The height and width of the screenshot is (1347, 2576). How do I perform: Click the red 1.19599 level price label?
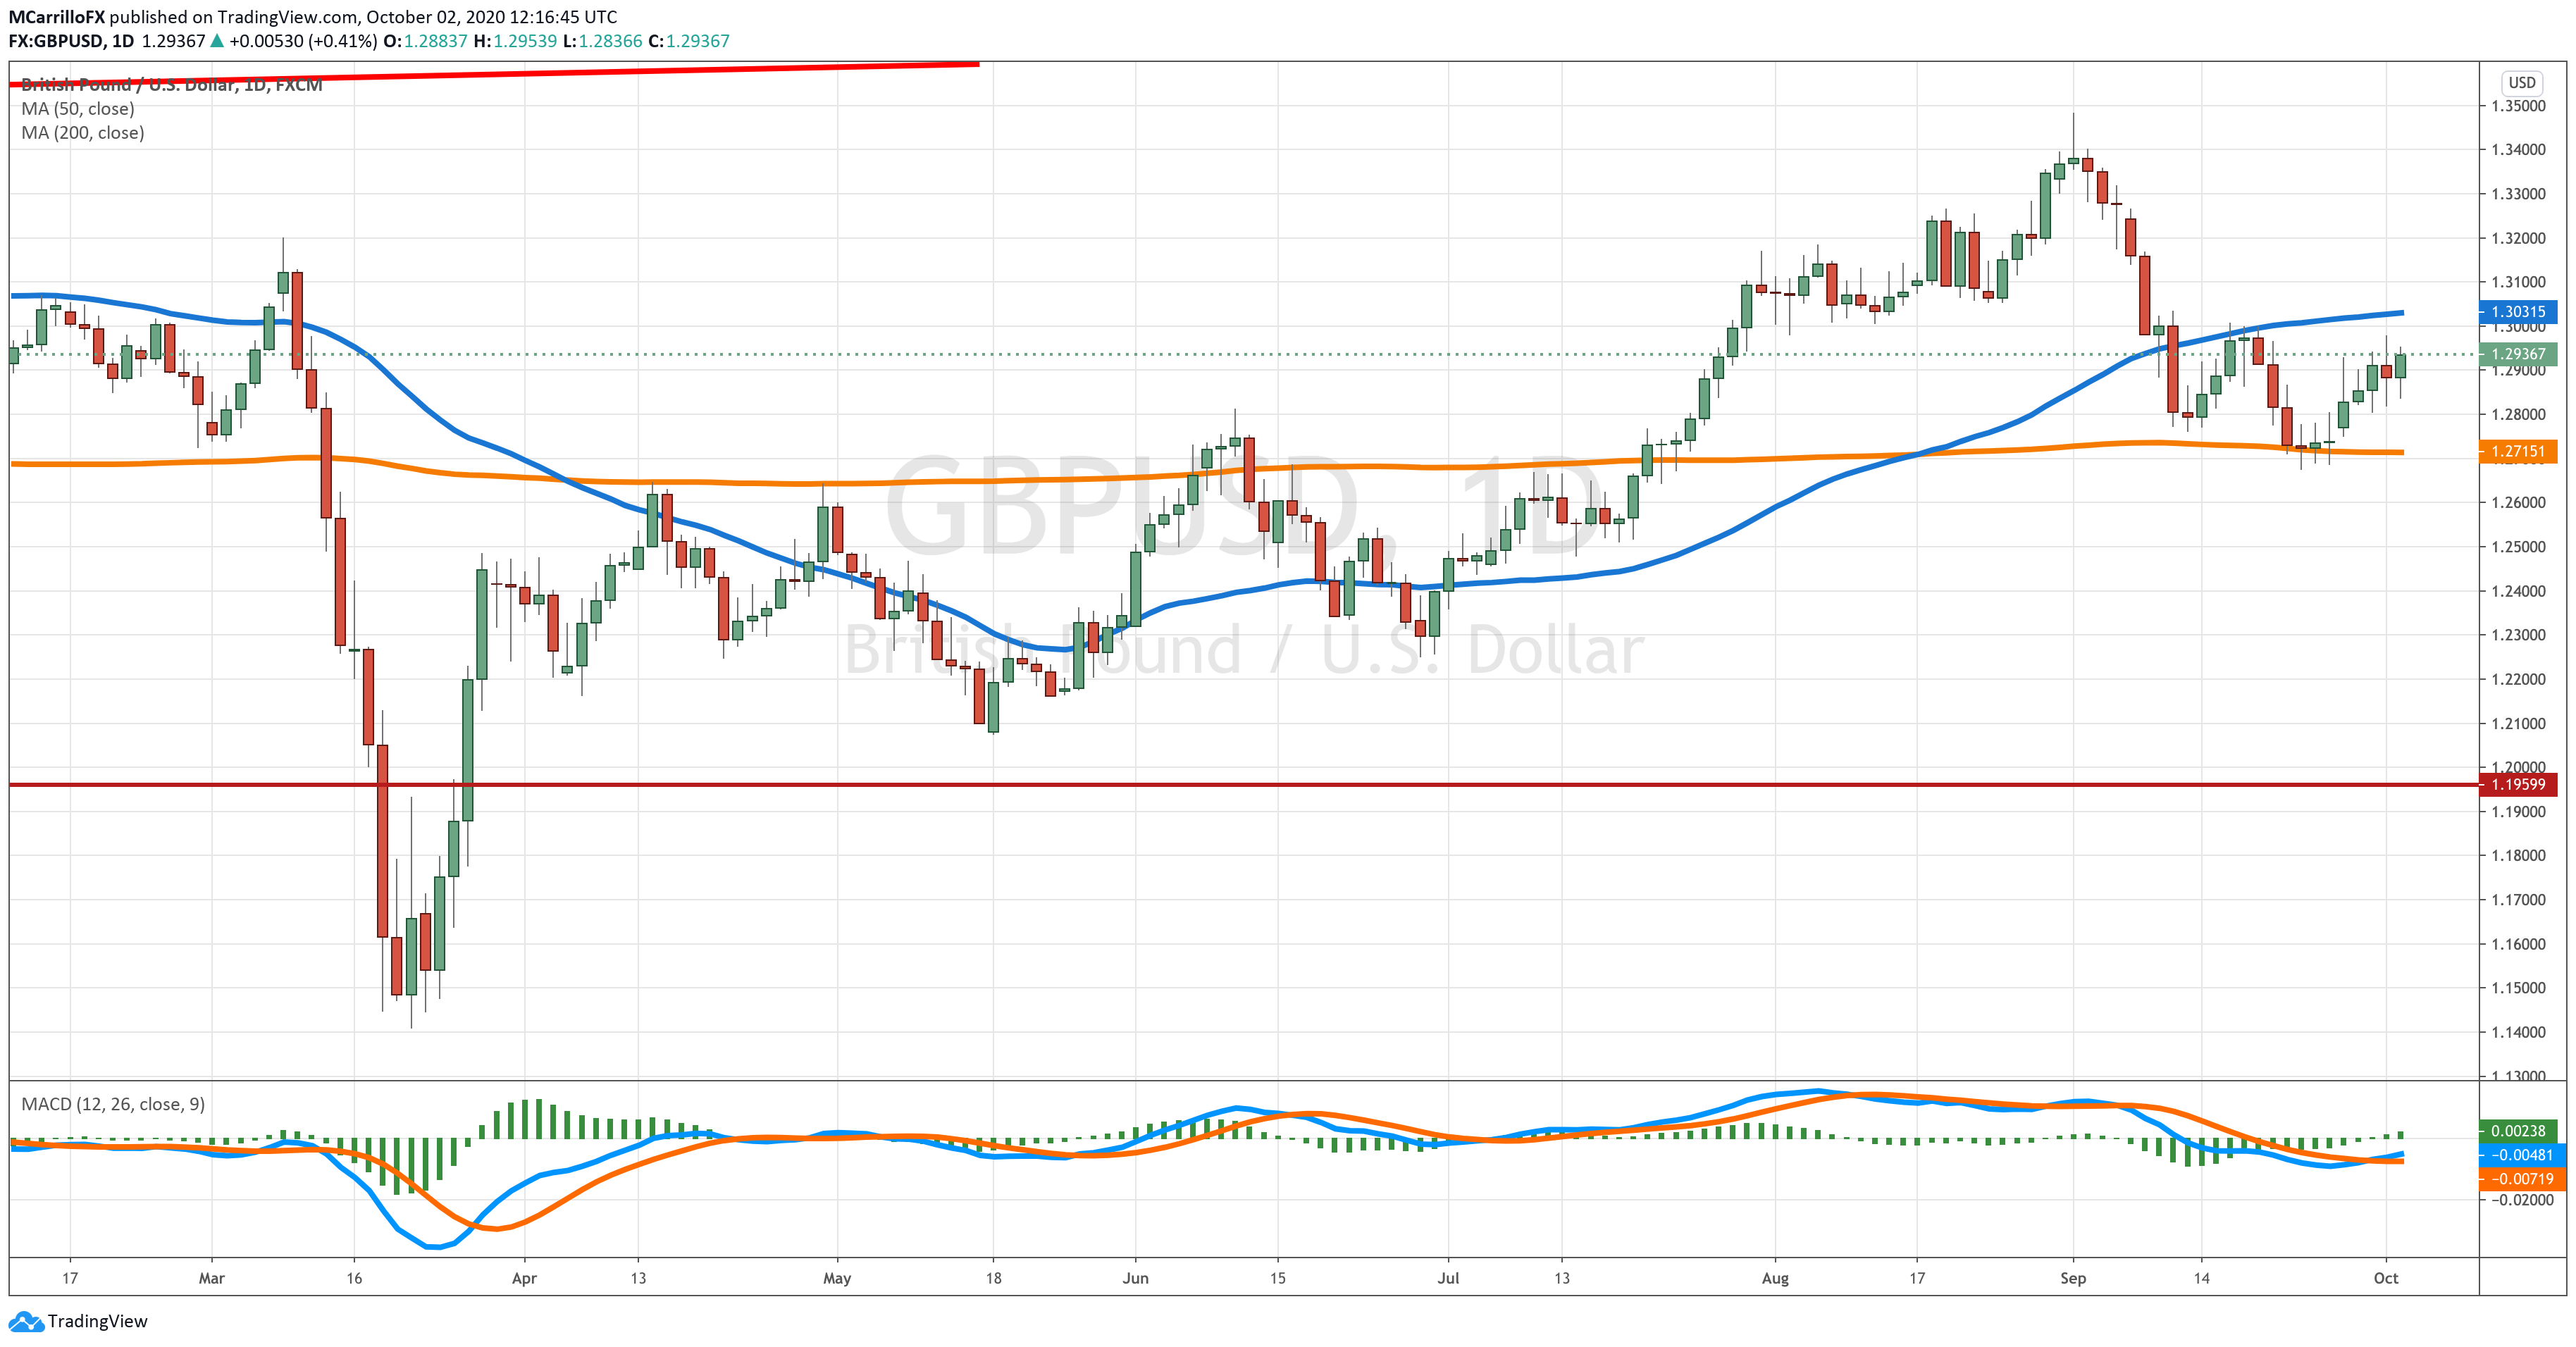point(2518,785)
